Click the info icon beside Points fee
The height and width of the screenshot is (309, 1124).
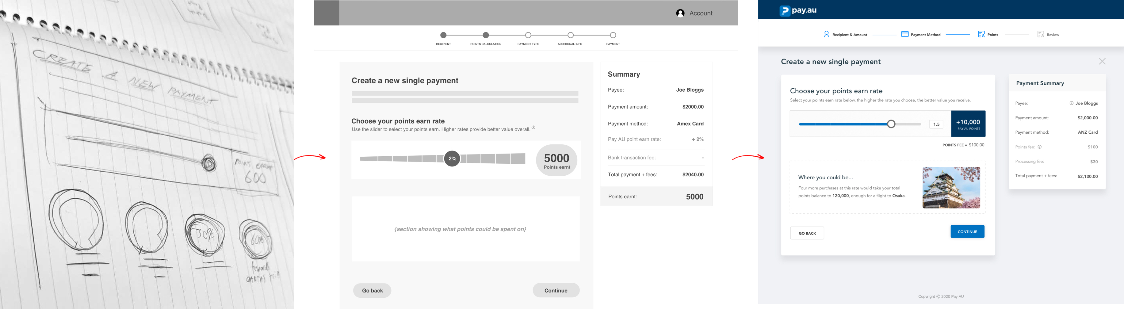[1039, 147]
